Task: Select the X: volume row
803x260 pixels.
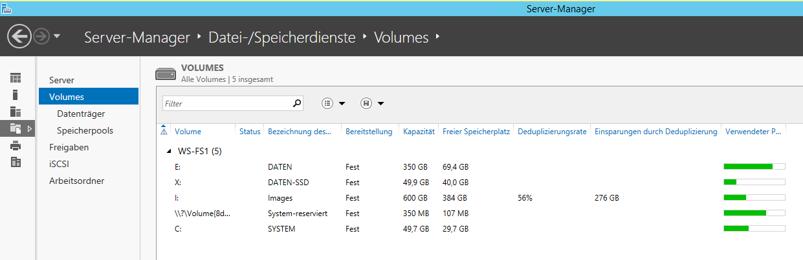Action: (473, 182)
